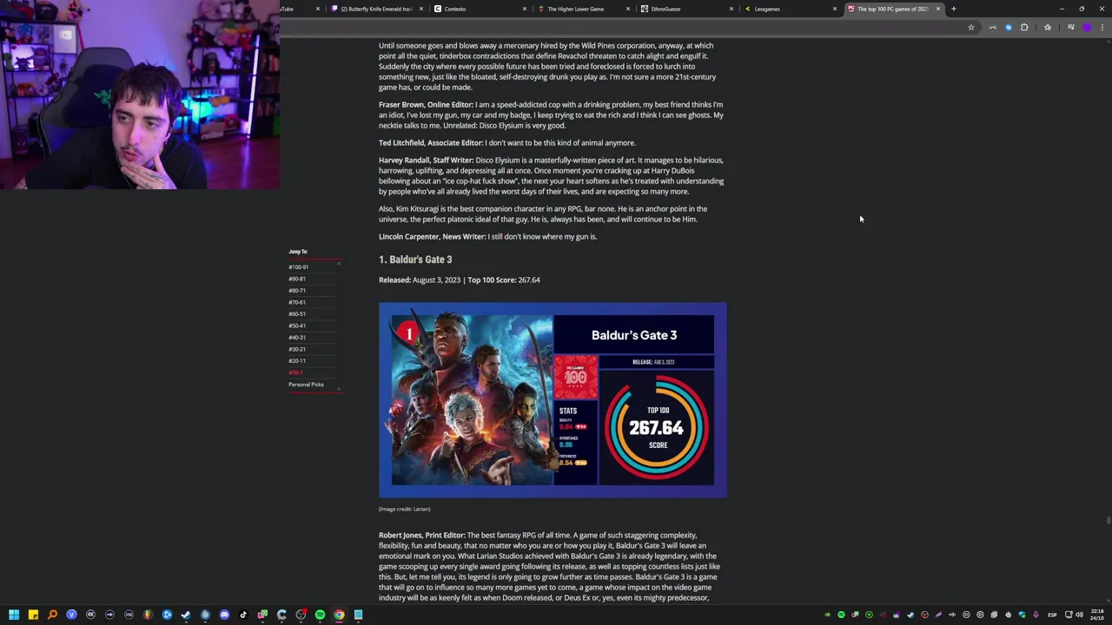This screenshot has width=1112, height=625.
Task: Click 'Robert Jones, Print Editor' name
Action: click(x=422, y=536)
